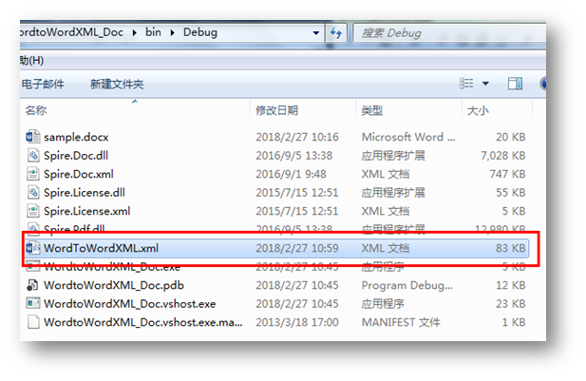Toggle the preview pane icon
Image resolution: width=586 pixels, height=381 pixels.
515,84
